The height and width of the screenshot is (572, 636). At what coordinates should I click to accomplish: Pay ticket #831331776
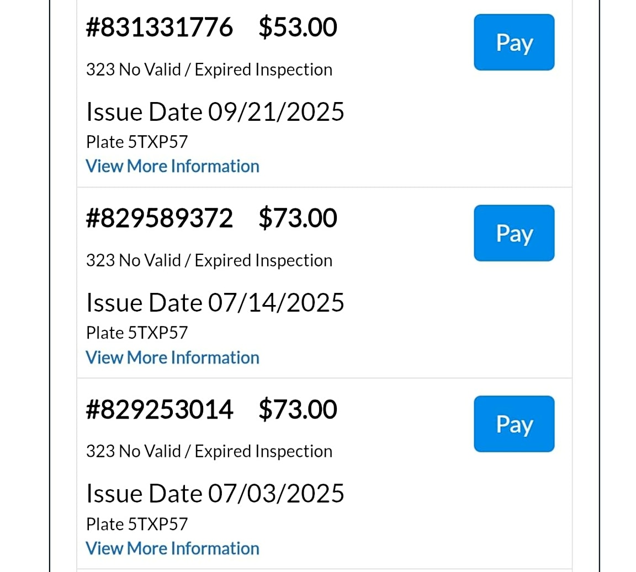[x=513, y=42]
